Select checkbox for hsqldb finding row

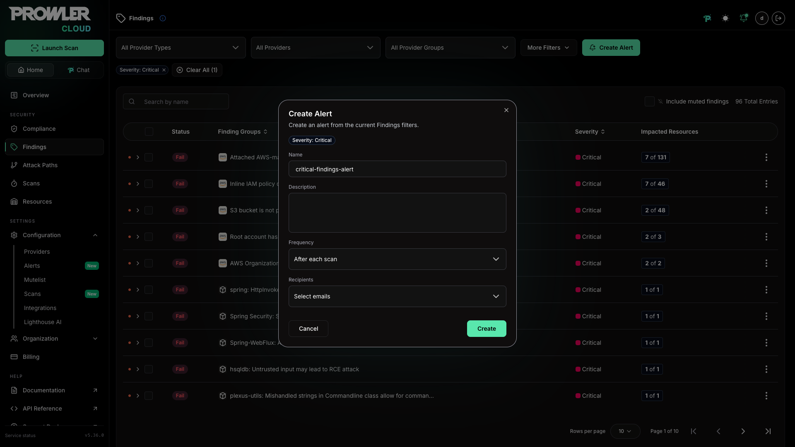[x=149, y=369]
